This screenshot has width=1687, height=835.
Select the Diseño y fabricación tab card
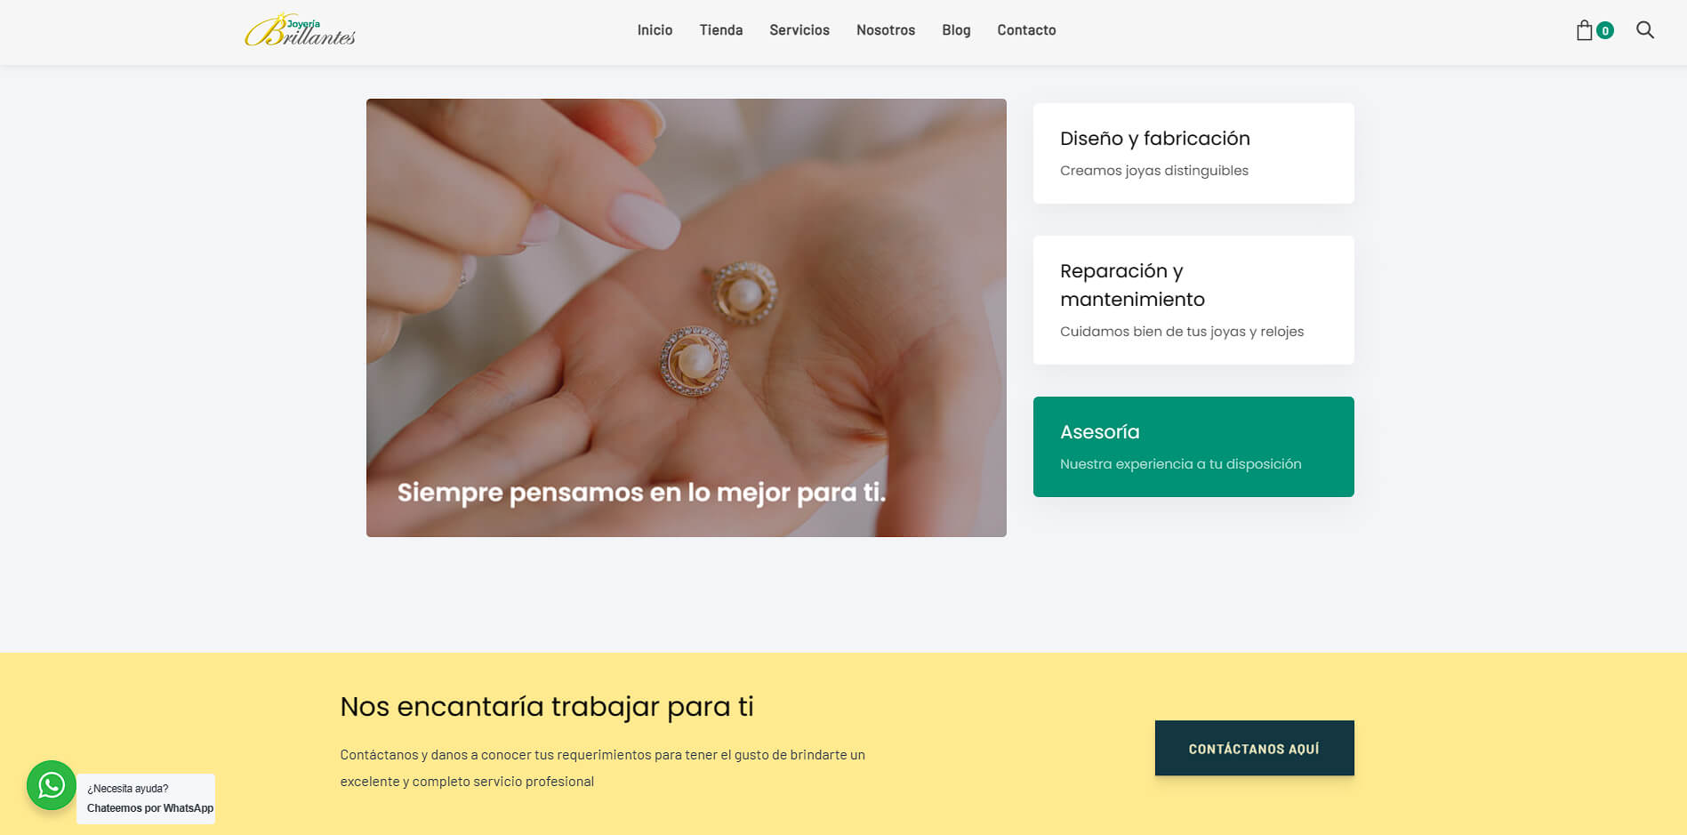pos(1193,153)
